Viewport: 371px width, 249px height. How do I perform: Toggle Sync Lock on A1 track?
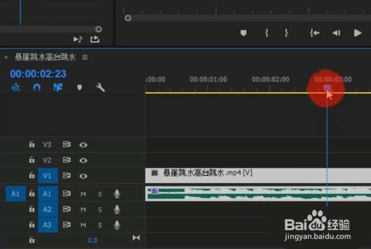pyautogui.click(x=67, y=194)
